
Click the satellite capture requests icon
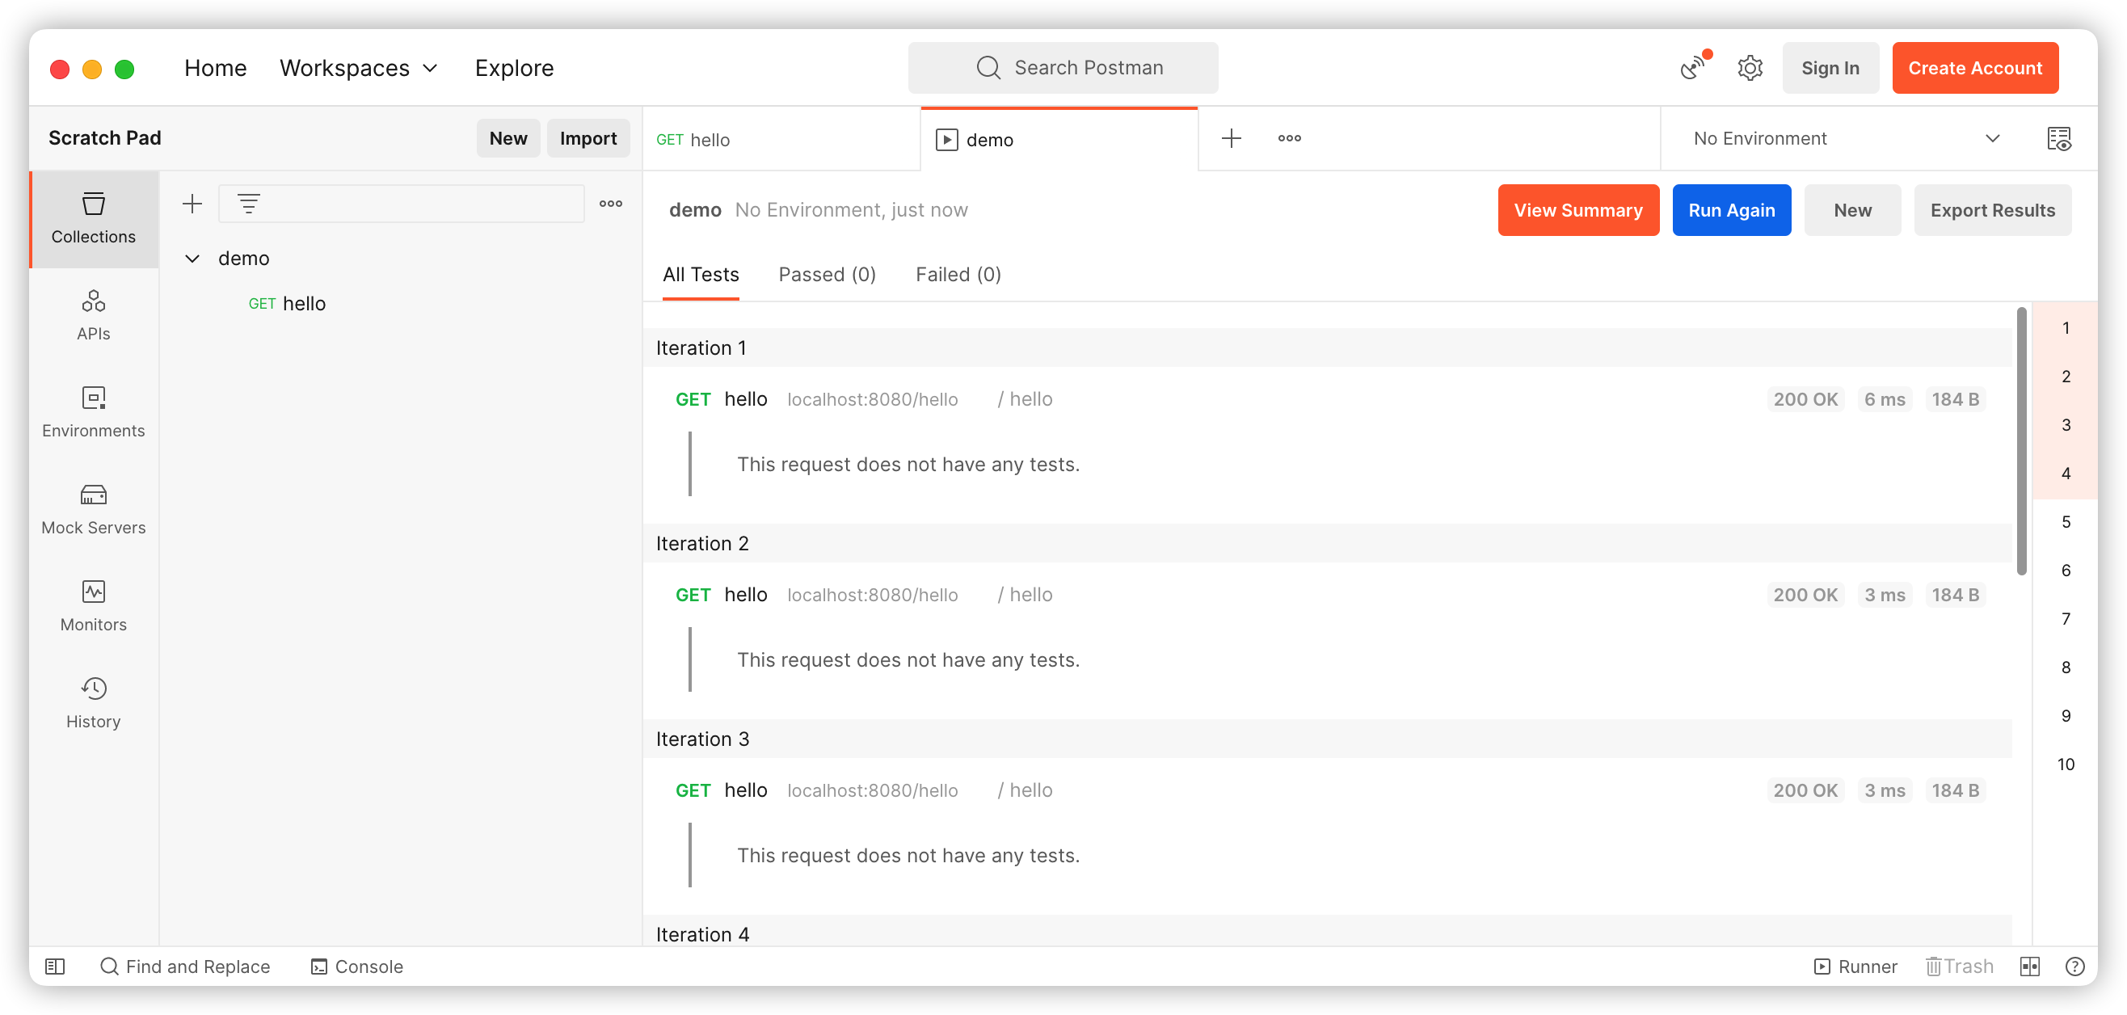click(x=1693, y=68)
